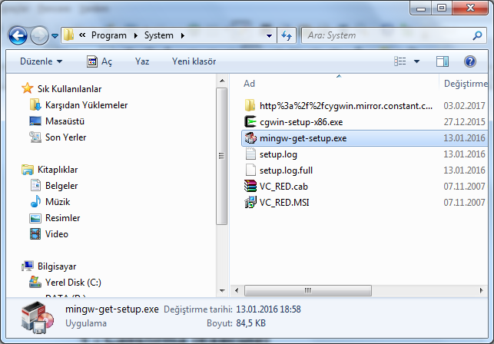Open the Müzik library
This screenshot has width=494, height=344.
[58, 202]
